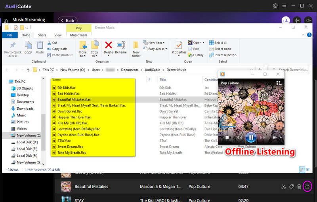Click the AudiCable equalizer bars icon
The image size is (317, 202).
click(x=286, y=21)
